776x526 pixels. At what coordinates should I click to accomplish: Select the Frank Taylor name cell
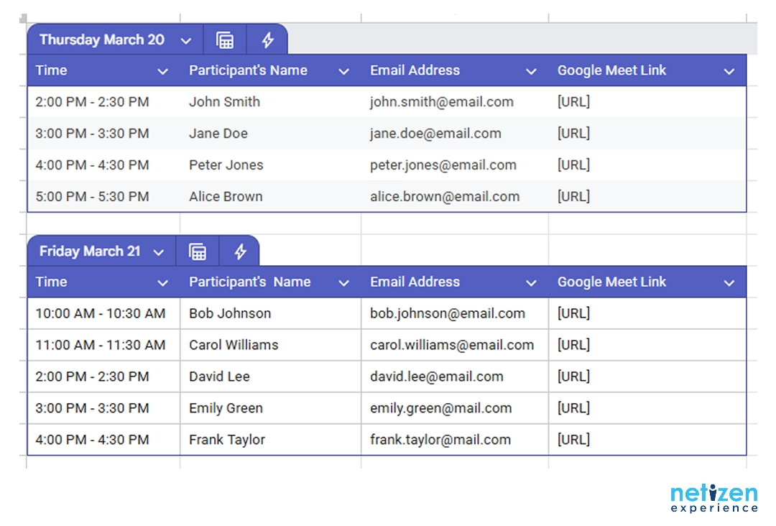(226, 440)
